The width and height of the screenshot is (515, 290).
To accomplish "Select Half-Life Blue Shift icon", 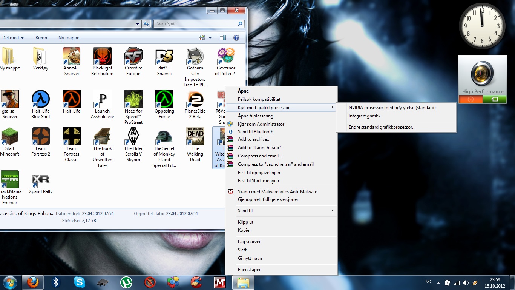I will 40,99.
